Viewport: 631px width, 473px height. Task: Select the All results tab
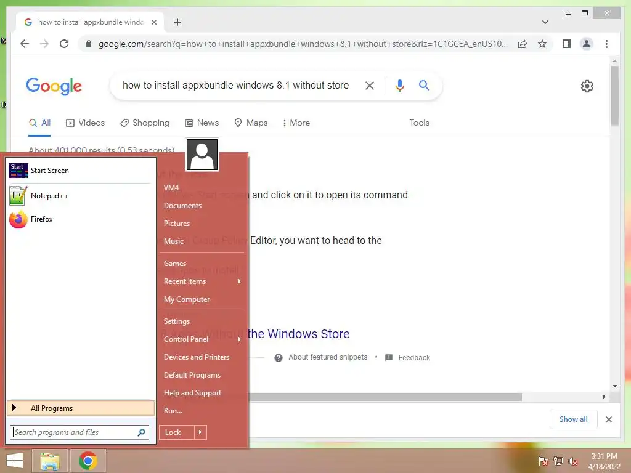pos(39,123)
